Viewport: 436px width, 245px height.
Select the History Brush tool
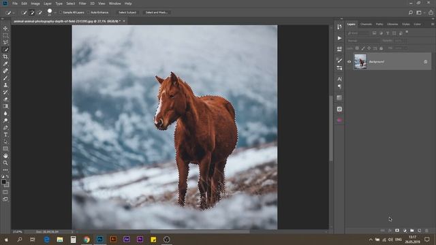tap(5, 93)
